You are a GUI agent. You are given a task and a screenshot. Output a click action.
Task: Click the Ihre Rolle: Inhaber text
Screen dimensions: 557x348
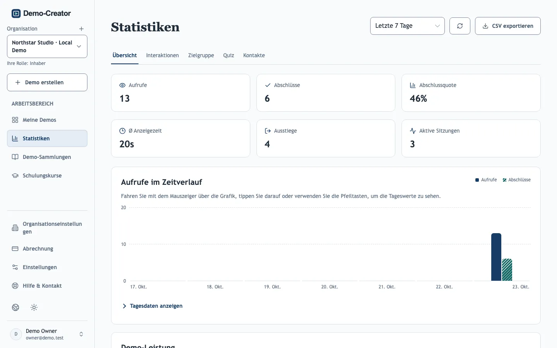26,63
